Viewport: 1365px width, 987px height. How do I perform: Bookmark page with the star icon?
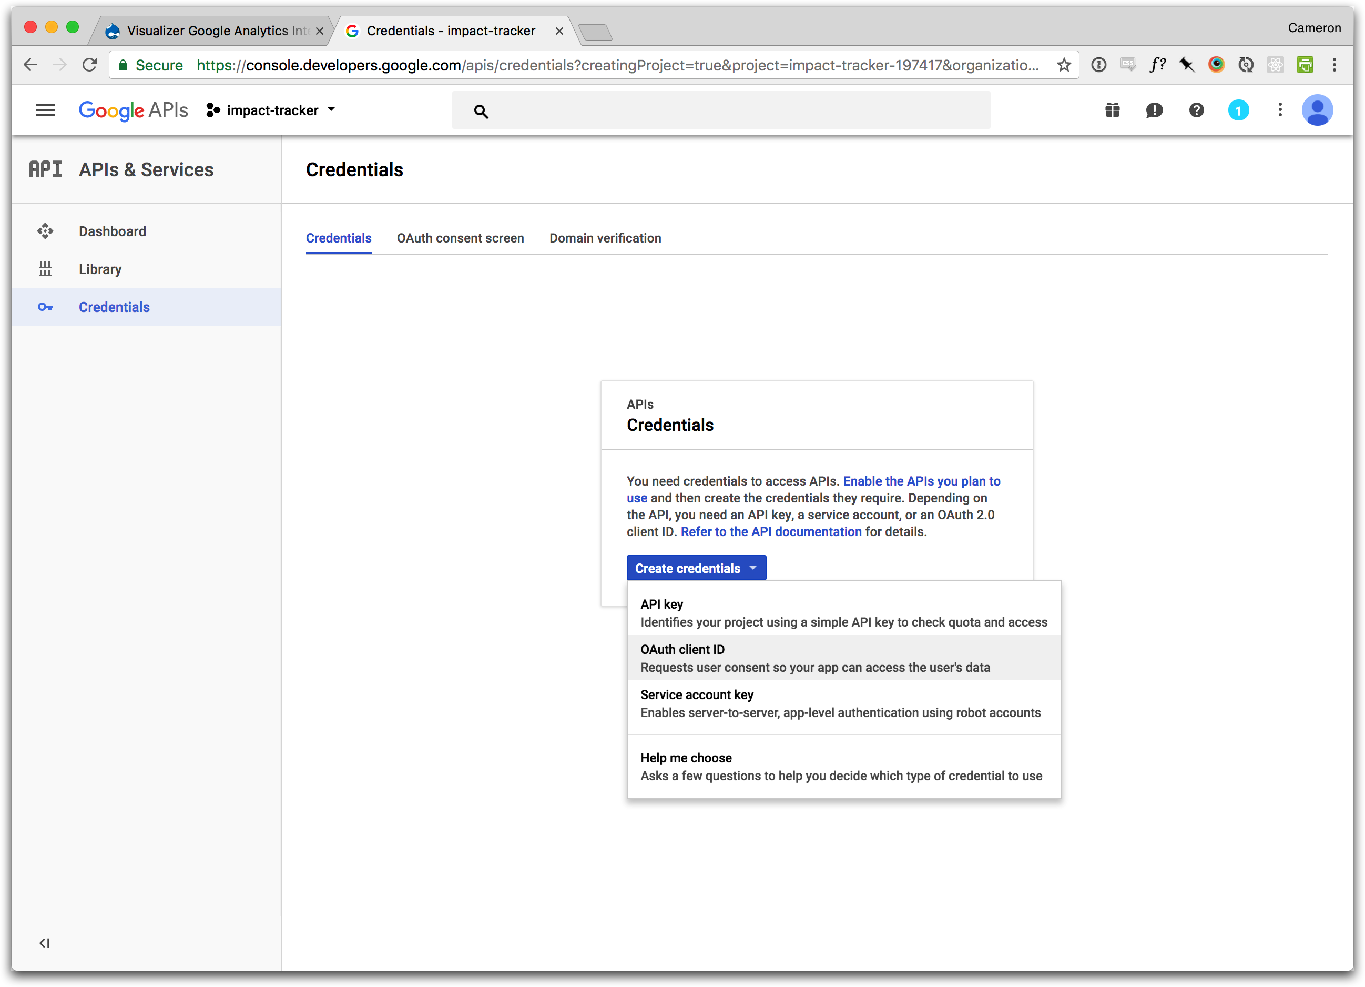1064,65
